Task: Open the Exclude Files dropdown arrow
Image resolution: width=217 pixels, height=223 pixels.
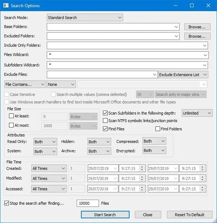Action: [154, 75]
